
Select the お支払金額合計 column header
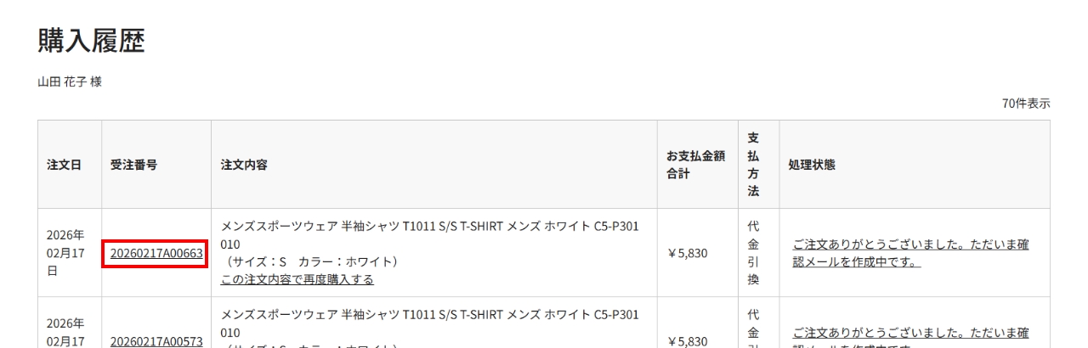(695, 165)
